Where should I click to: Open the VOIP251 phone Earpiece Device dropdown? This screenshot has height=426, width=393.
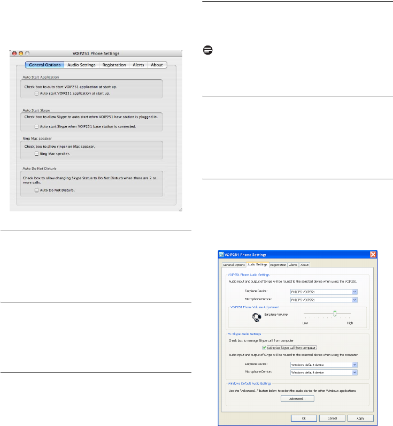tap(324, 292)
